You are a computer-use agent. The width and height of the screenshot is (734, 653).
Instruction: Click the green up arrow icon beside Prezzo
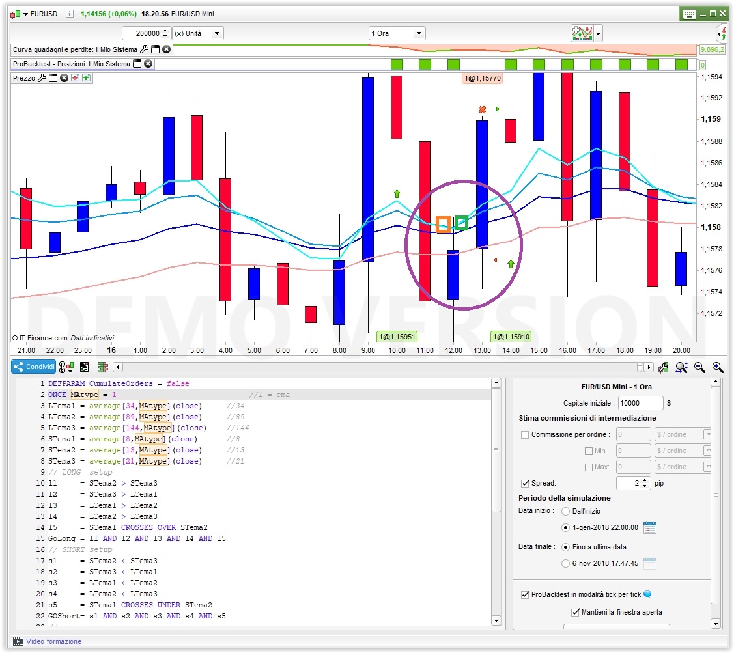[86, 78]
